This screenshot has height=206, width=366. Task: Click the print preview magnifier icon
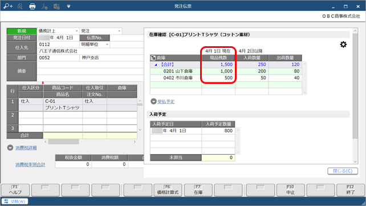pos(20,6)
